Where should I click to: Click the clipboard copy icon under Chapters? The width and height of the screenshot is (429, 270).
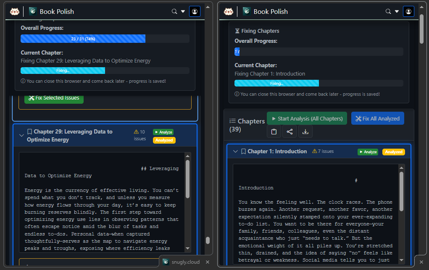[274, 132]
